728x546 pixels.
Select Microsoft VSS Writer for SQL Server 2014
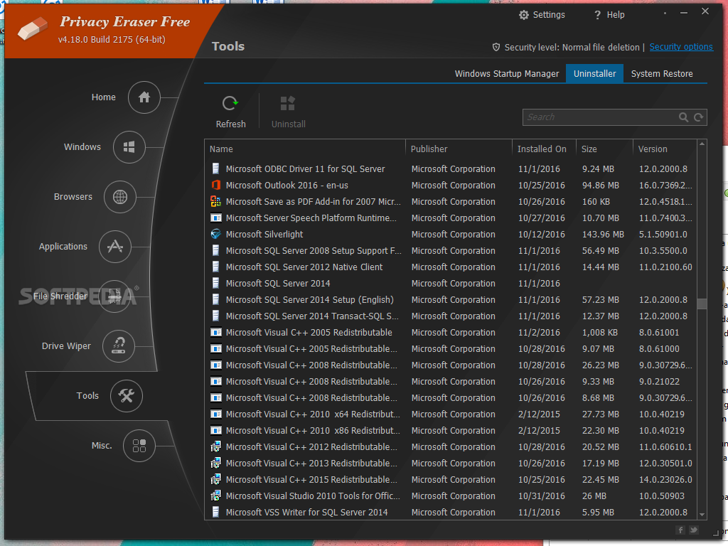click(451, 512)
